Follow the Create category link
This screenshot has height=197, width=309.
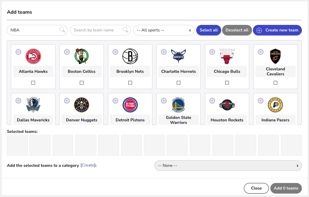(x=88, y=165)
